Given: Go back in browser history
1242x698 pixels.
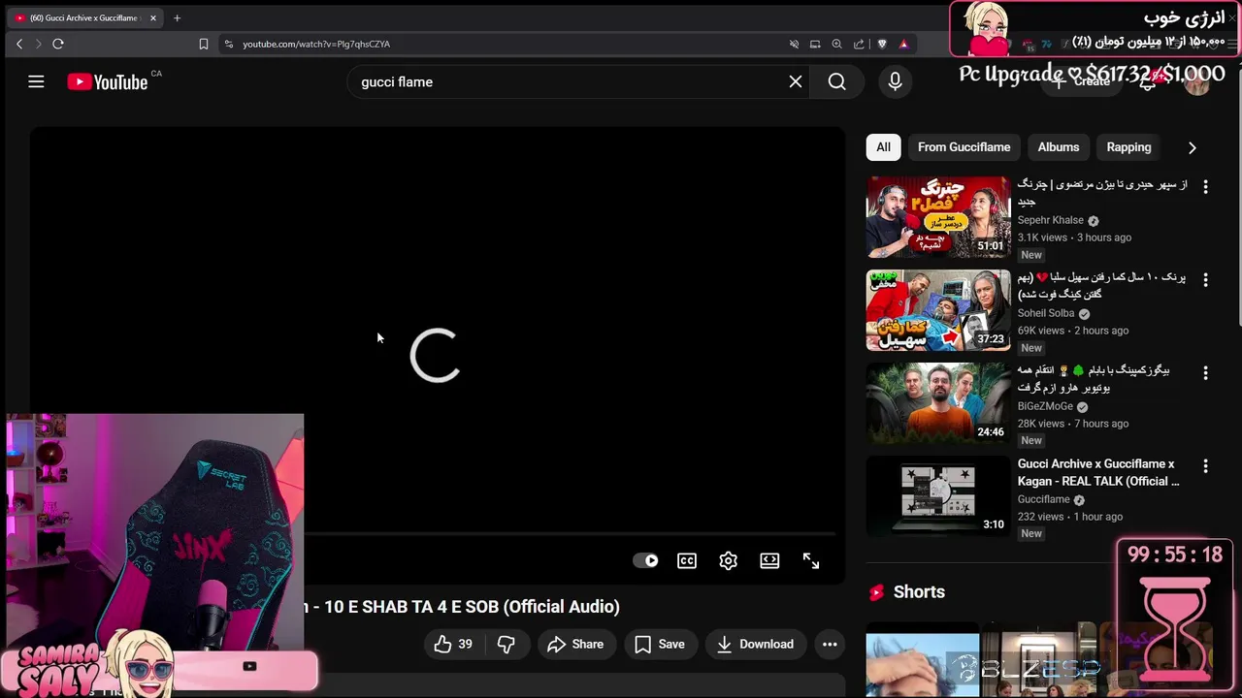Looking at the screenshot, I should coord(19,44).
